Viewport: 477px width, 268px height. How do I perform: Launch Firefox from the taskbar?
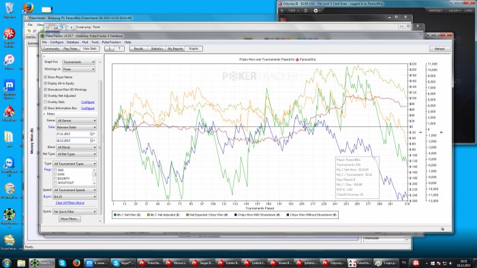point(76,263)
